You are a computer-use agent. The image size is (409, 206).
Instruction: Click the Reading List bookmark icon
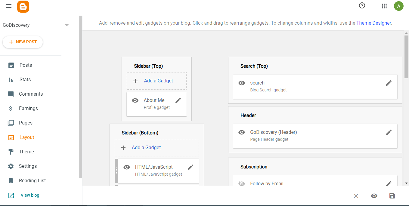pyautogui.click(x=11, y=181)
